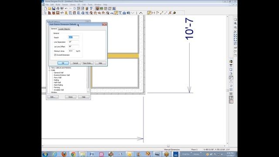Click the Done button in Default Settings
Viewport: 279px width, 157px height.
point(71,97)
